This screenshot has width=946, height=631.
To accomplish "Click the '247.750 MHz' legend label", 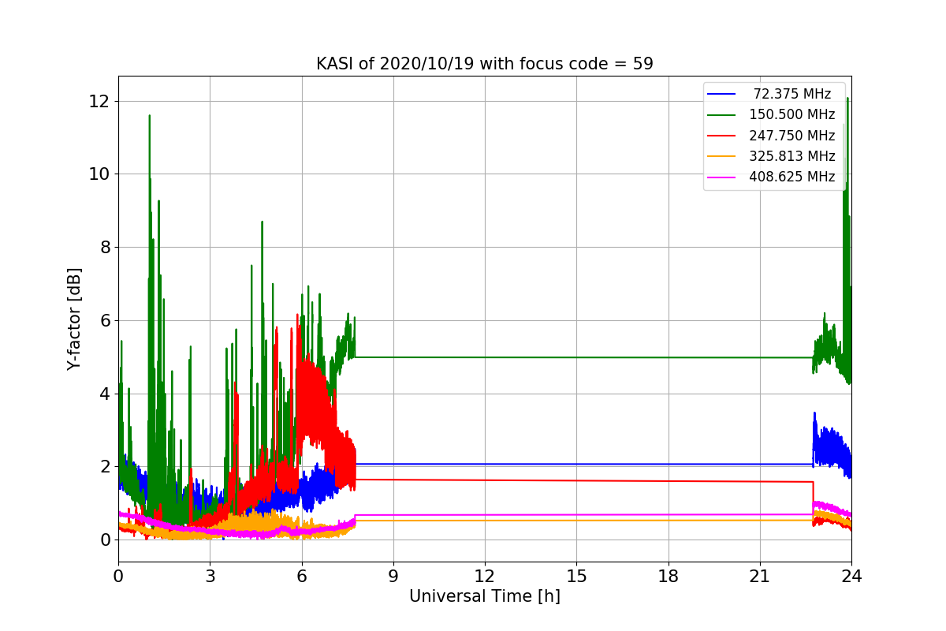I will (792, 136).
